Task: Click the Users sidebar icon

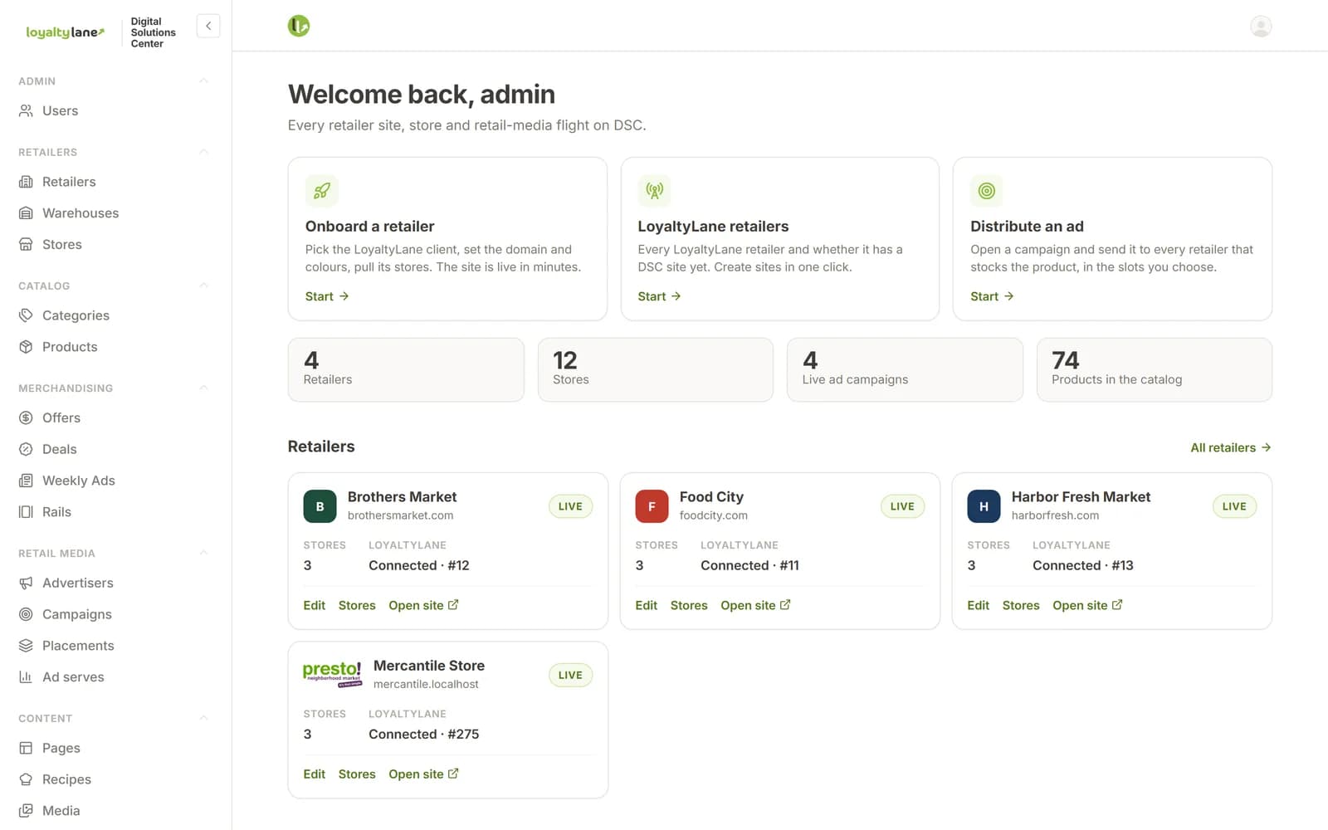Action: click(x=26, y=110)
